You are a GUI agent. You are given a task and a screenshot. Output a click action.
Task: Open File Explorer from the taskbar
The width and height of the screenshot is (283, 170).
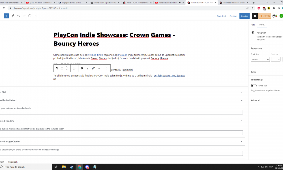point(64,167)
